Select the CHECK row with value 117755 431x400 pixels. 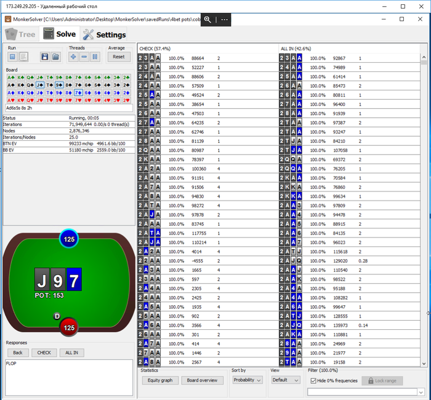coord(208,233)
